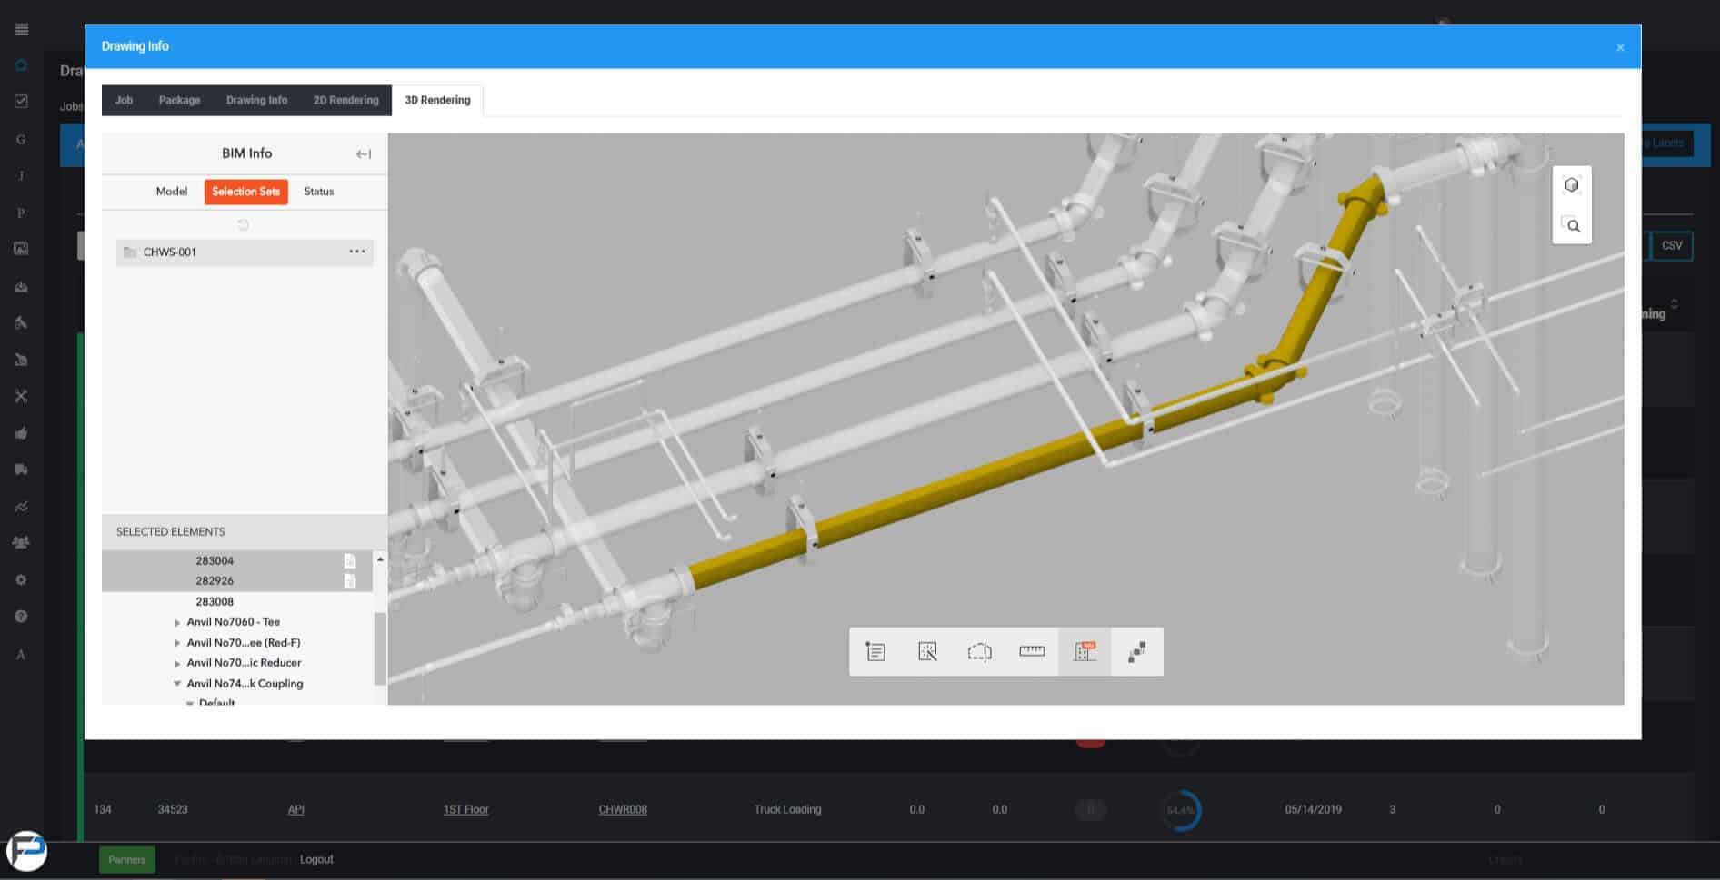This screenshot has height=880, width=1720.
Task: Open the three-dot menu for CHWS-001
Action: (357, 252)
